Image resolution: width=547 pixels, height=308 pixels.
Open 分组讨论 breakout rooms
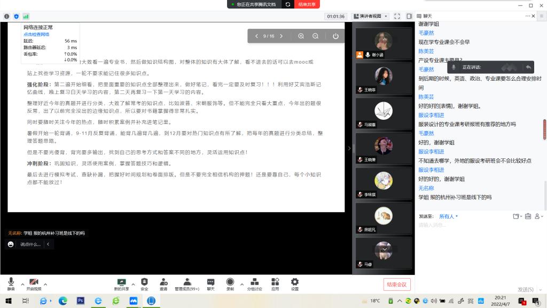pyautogui.click(x=254, y=283)
